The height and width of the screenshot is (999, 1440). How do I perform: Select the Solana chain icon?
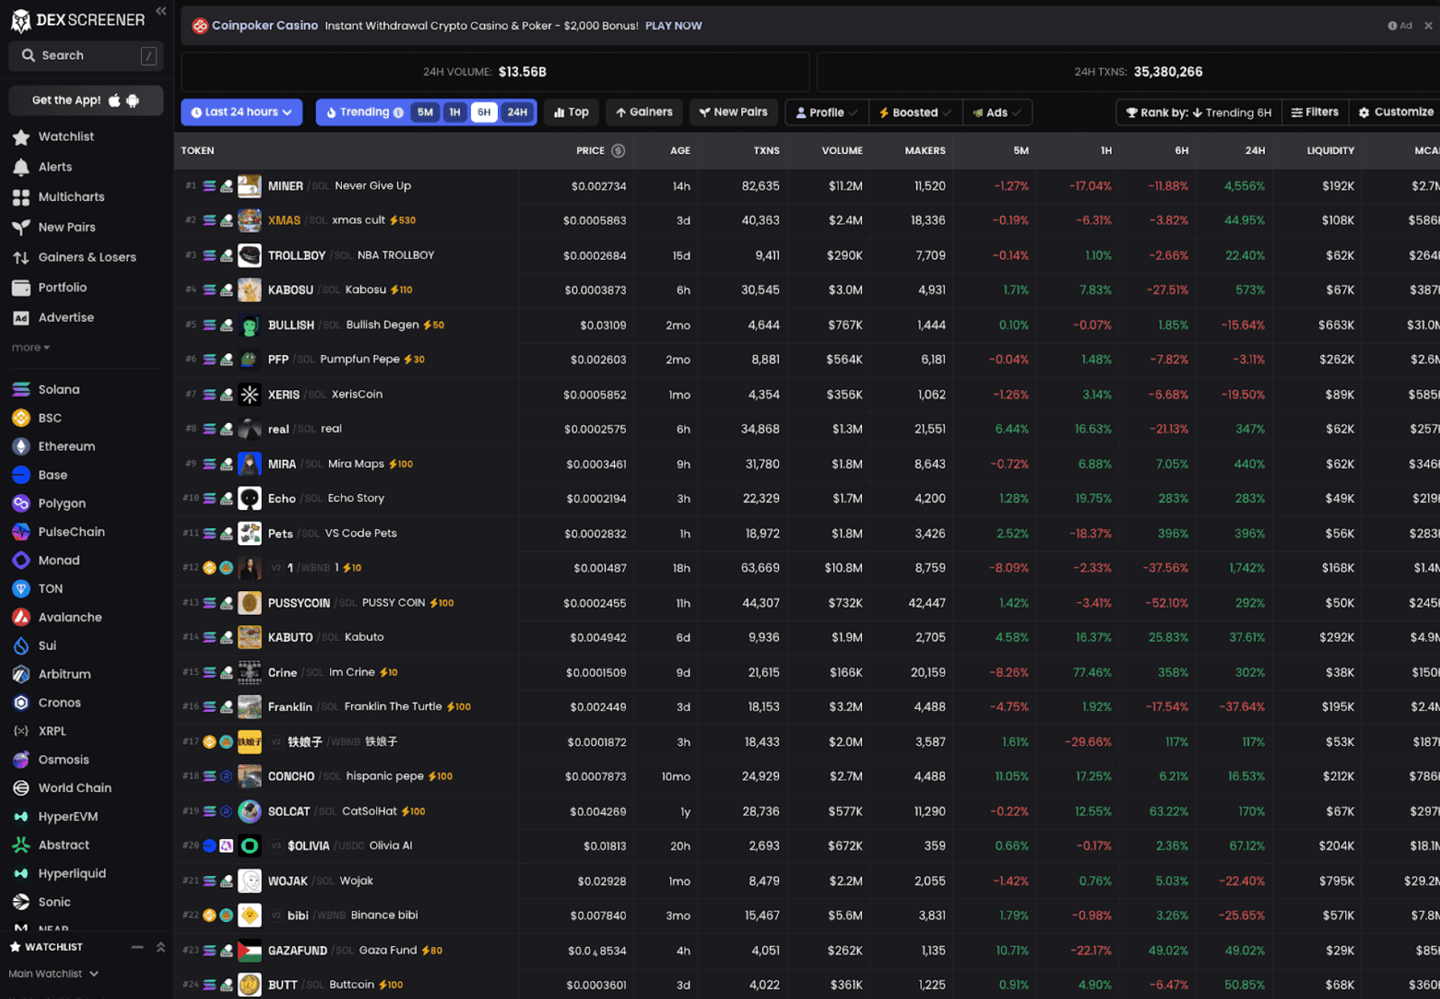21,389
